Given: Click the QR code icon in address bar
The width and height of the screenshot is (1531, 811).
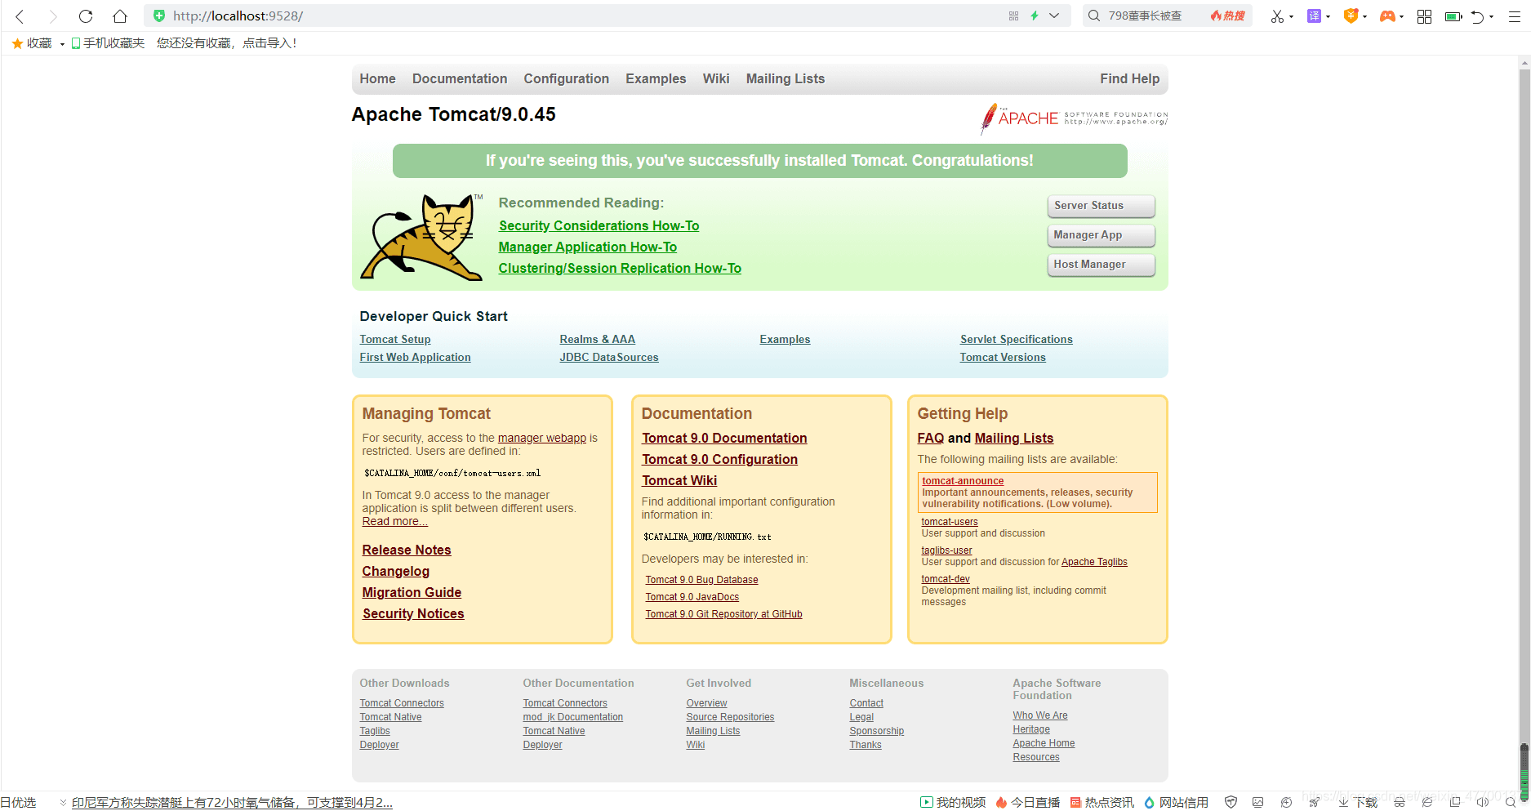Looking at the screenshot, I should pyautogui.click(x=1013, y=16).
